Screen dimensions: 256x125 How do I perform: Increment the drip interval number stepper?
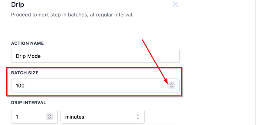[x=49, y=115]
